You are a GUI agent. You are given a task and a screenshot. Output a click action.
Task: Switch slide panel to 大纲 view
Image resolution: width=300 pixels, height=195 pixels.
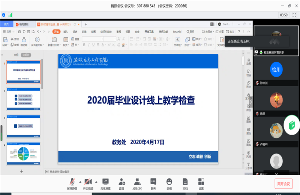(16, 55)
